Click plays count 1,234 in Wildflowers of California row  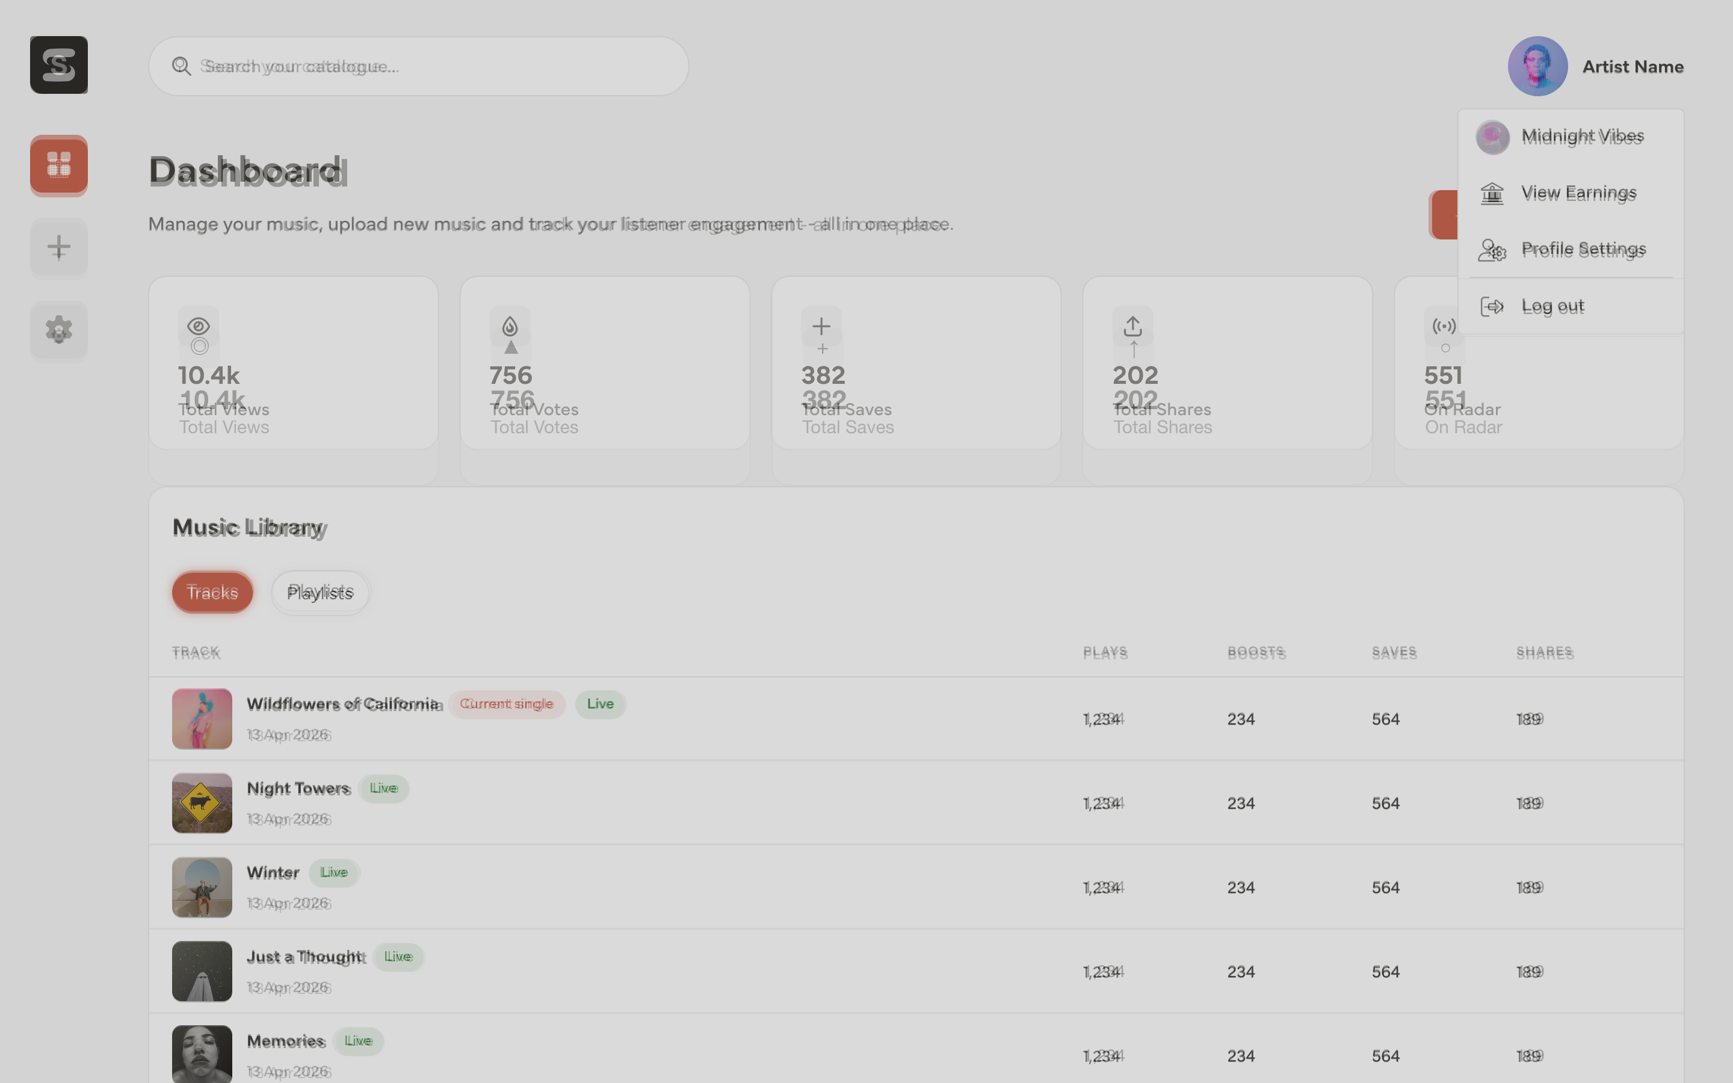point(1103,719)
